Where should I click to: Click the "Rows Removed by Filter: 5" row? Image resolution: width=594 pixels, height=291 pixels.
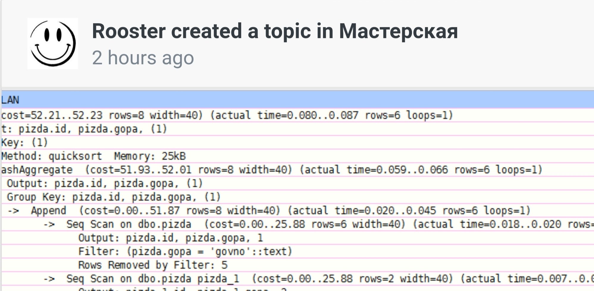(x=153, y=265)
